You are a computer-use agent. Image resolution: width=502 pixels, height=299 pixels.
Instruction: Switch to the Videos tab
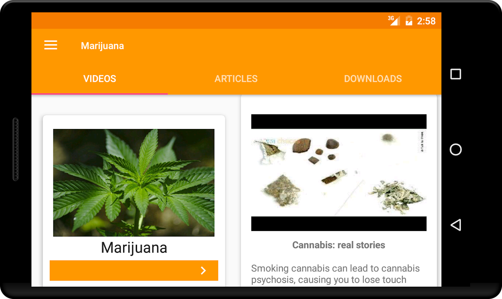pyautogui.click(x=100, y=78)
